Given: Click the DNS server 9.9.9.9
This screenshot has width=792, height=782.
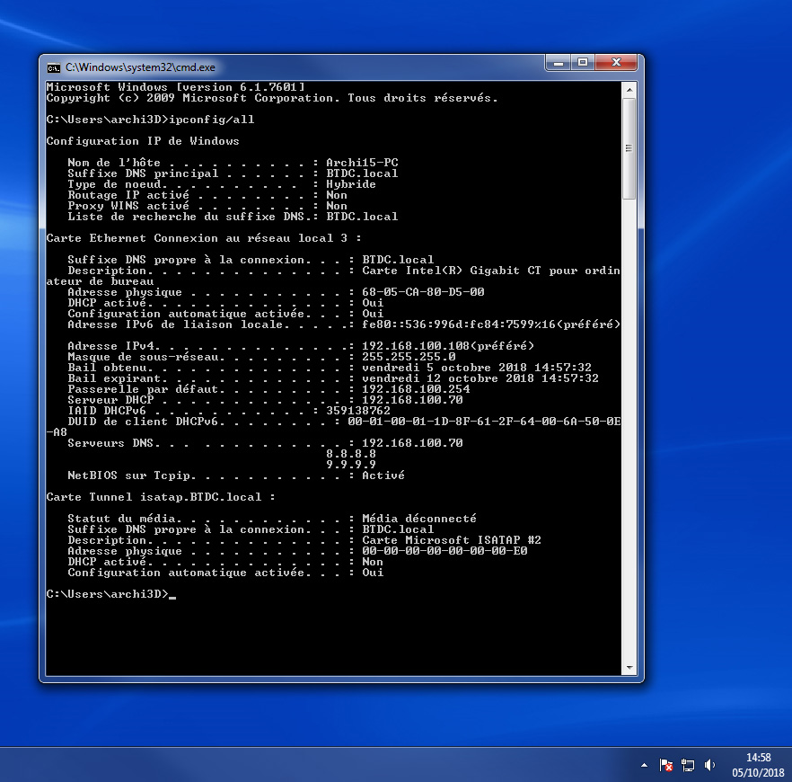Looking at the screenshot, I should [x=351, y=464].
